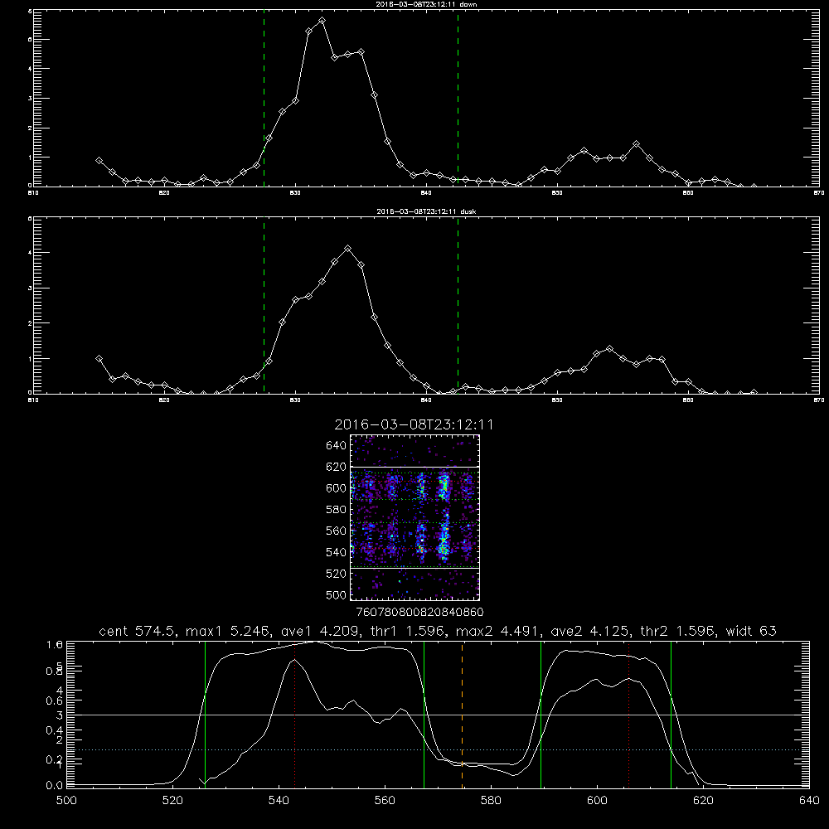Open the colored spectrogram image panel
The width and height of the screenshot is (829, 829).
pos(415,517)
